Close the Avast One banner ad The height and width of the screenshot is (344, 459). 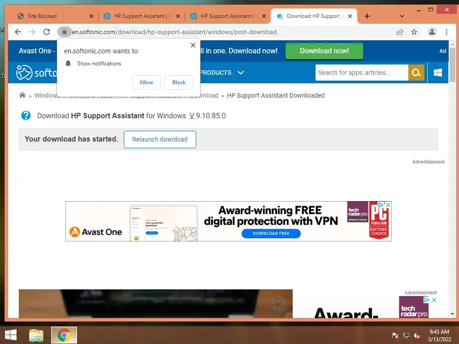388,205
